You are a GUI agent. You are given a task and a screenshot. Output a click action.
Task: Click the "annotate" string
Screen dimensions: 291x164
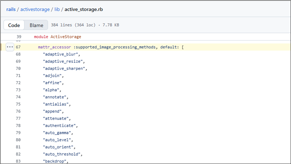pos(55,97)
